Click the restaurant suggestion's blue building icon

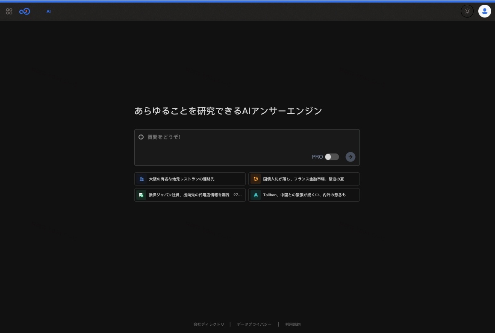141,179
